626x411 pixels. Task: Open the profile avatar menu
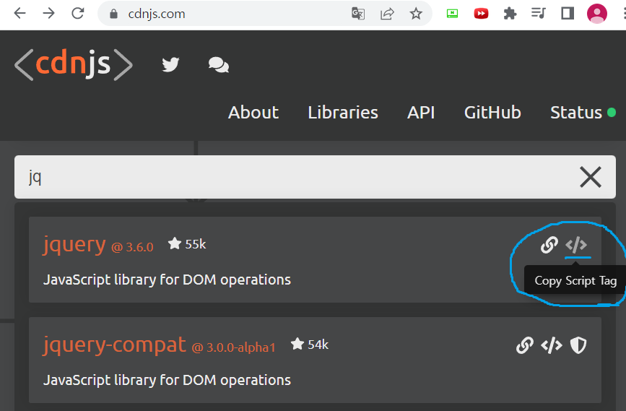coord(597,14)
